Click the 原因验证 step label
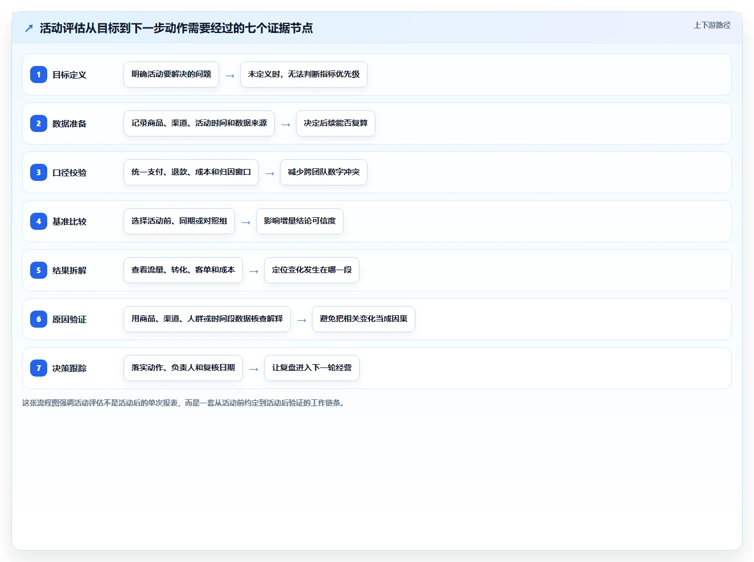 pyautogui.click(x=69, y=319)
